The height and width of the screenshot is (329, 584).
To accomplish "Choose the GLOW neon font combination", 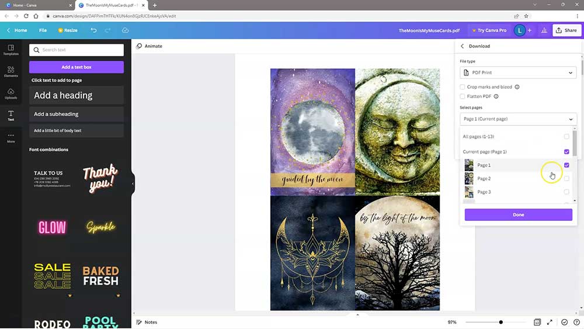I will click(52, 227).
